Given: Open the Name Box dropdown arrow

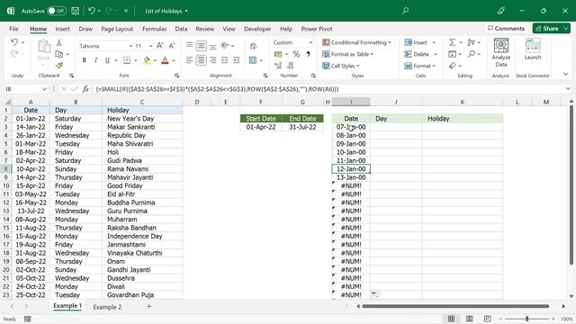Looking at the screenshot, I should pyautogui.click(x=44, y=89).
